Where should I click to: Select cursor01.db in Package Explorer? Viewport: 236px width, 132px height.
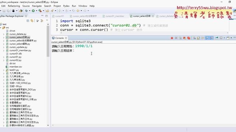click(15, 54)
